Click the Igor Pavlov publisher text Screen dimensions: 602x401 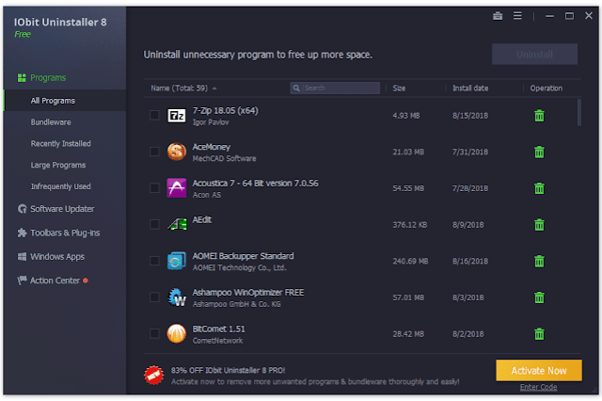click(211, 122)
